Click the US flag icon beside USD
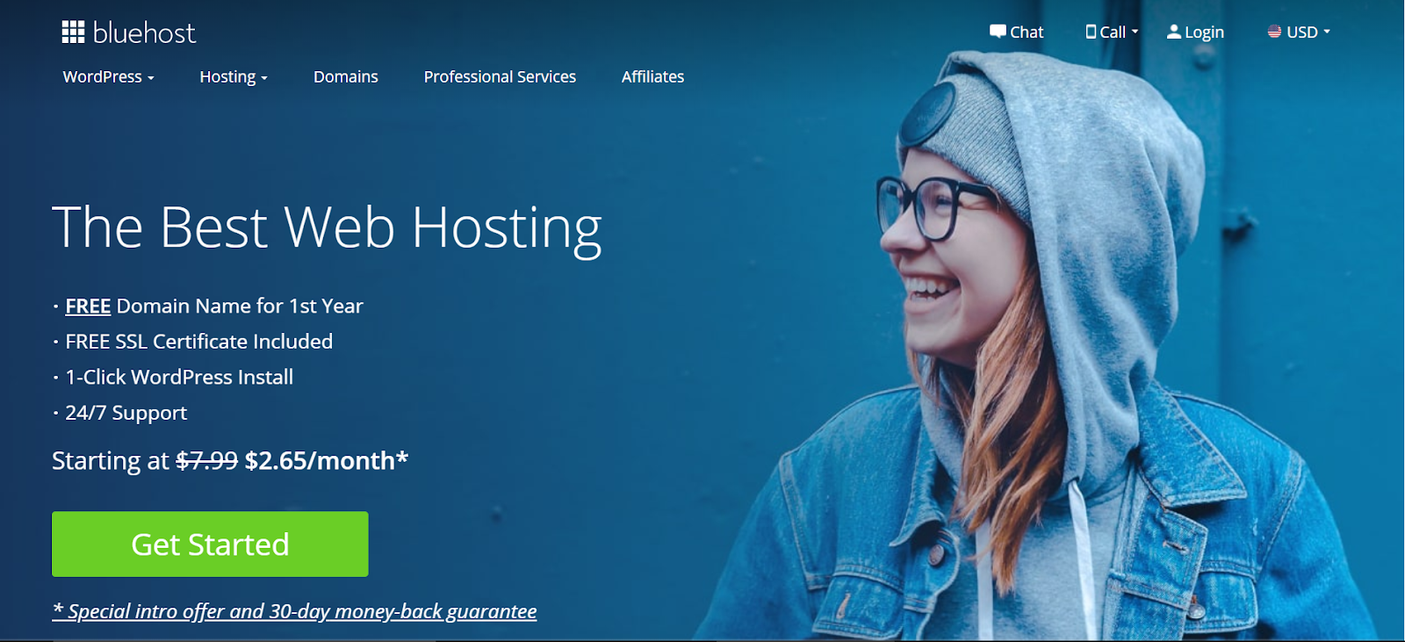Viewport: 1405px width, 642px height. (1275, 32)
